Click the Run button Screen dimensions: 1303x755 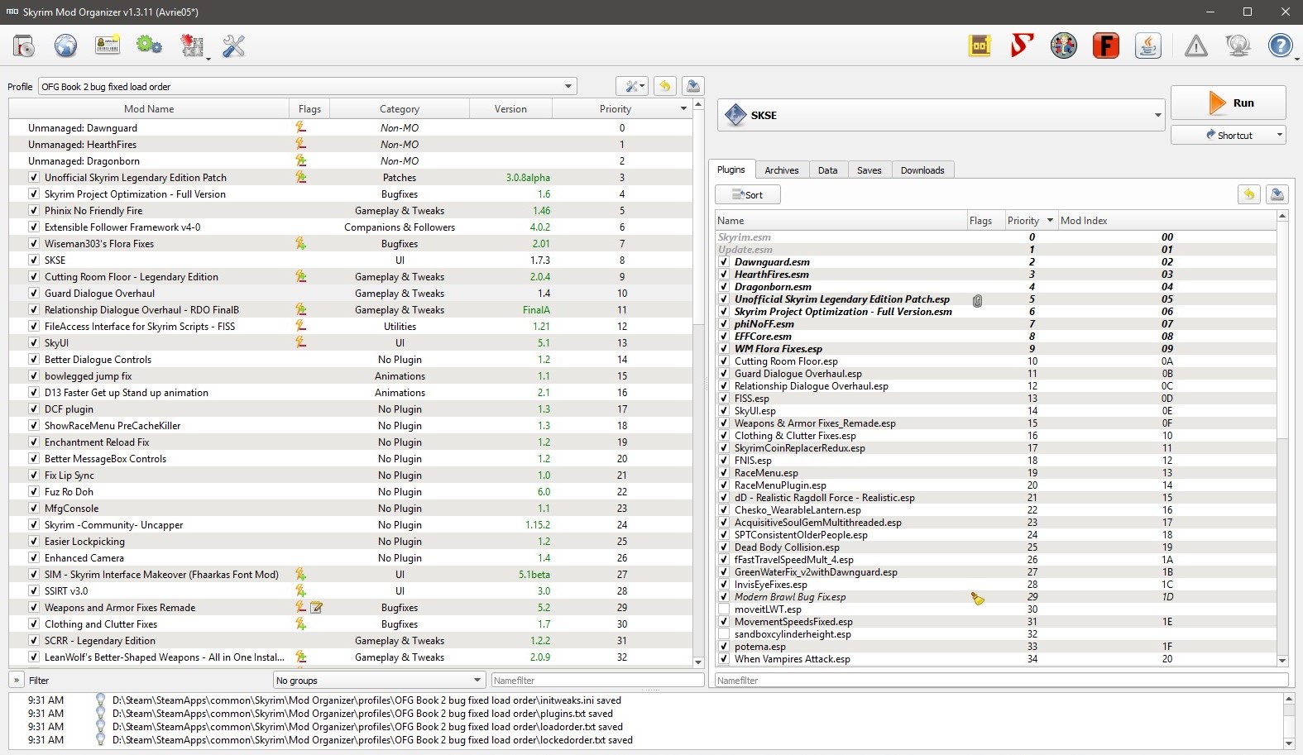coord(1229,103)
